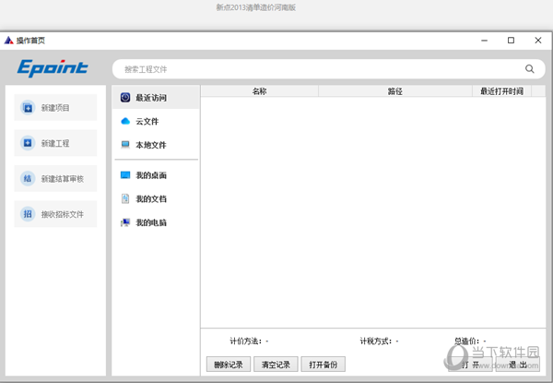Open 接收招标文件

click(55, 214)
